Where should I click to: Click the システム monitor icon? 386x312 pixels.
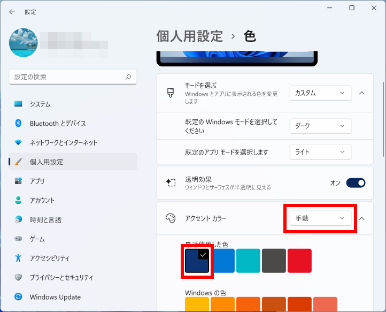[18, 104]
